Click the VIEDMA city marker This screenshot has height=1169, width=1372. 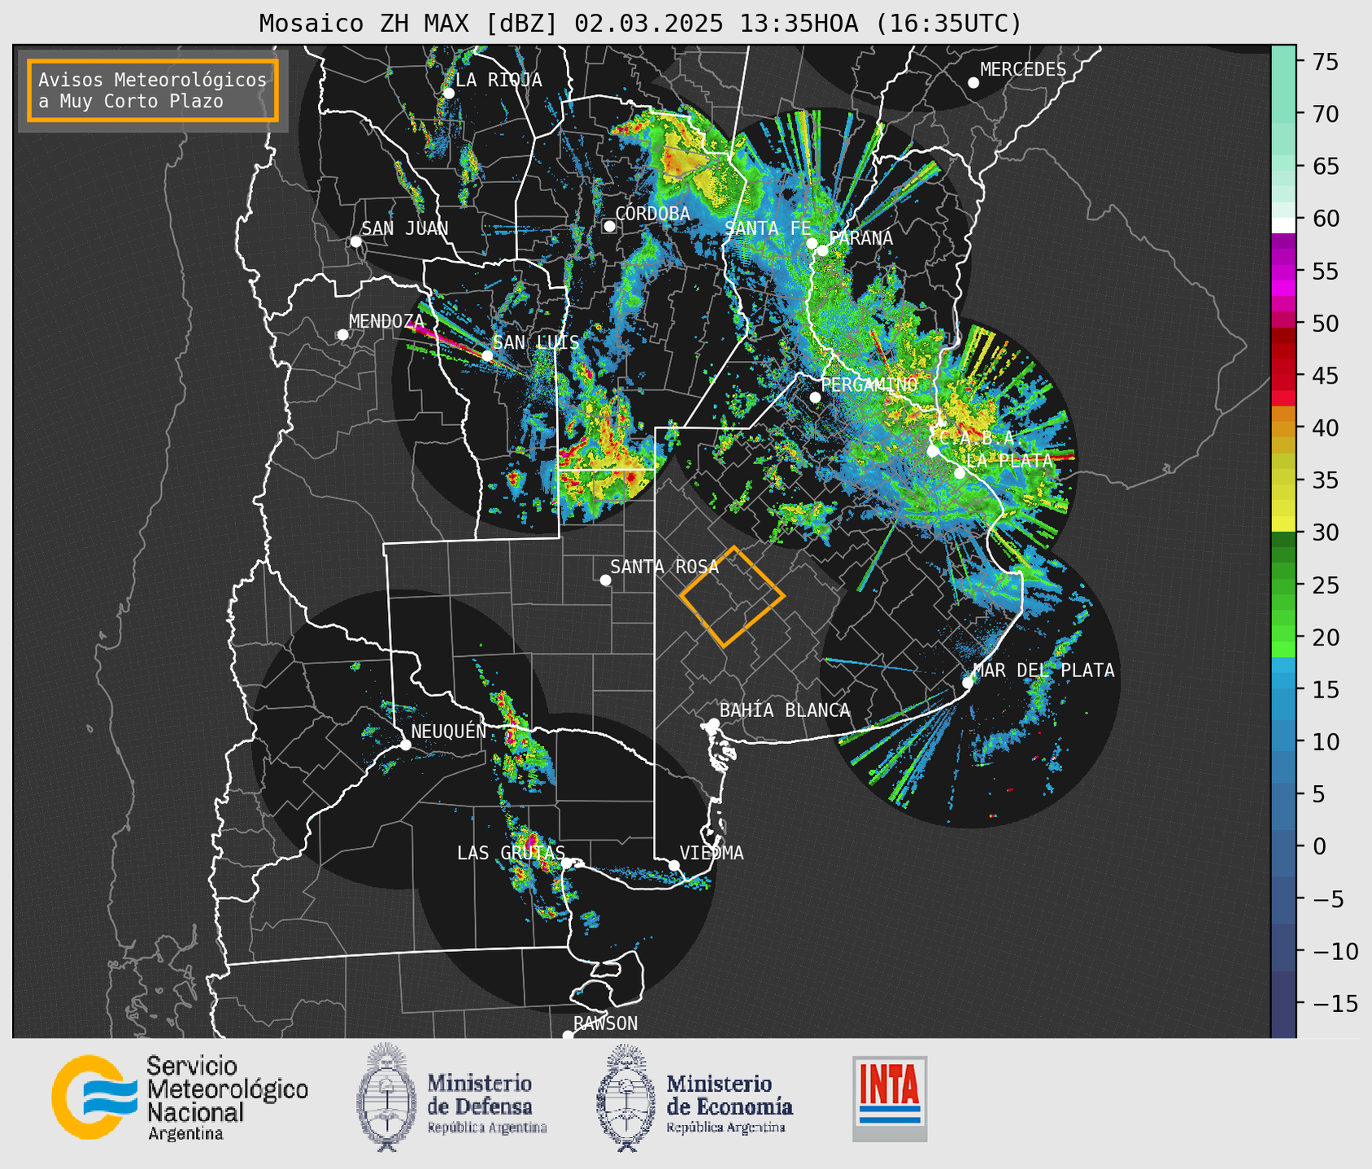click(x=674, y=865)
